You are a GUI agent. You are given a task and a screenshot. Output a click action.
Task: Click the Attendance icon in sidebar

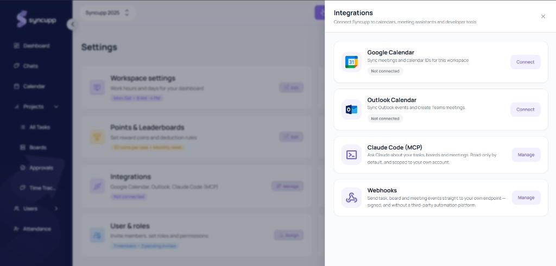click(x=16, y=229)
